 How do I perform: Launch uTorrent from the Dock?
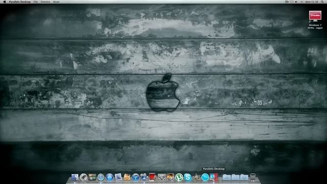[179, 177]
